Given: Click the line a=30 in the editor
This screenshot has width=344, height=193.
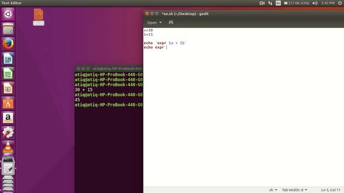Looking at the screenshot, I should (148, 30).
